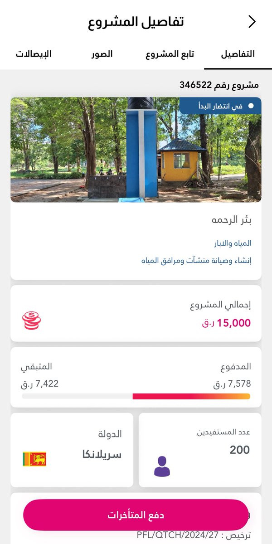Tap the purple beneficiaries person icon
This screenshot has height=544, width=272.
[162, 466]
